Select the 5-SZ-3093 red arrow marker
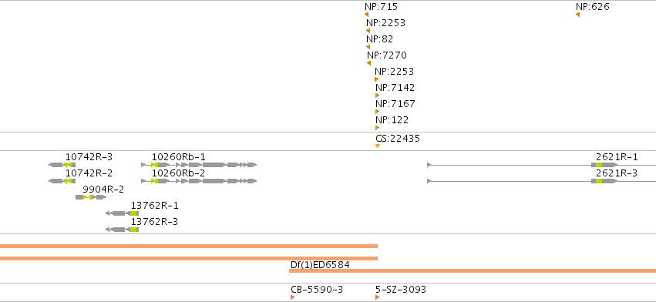The image size is (656, 302). [x=378, y=297]
